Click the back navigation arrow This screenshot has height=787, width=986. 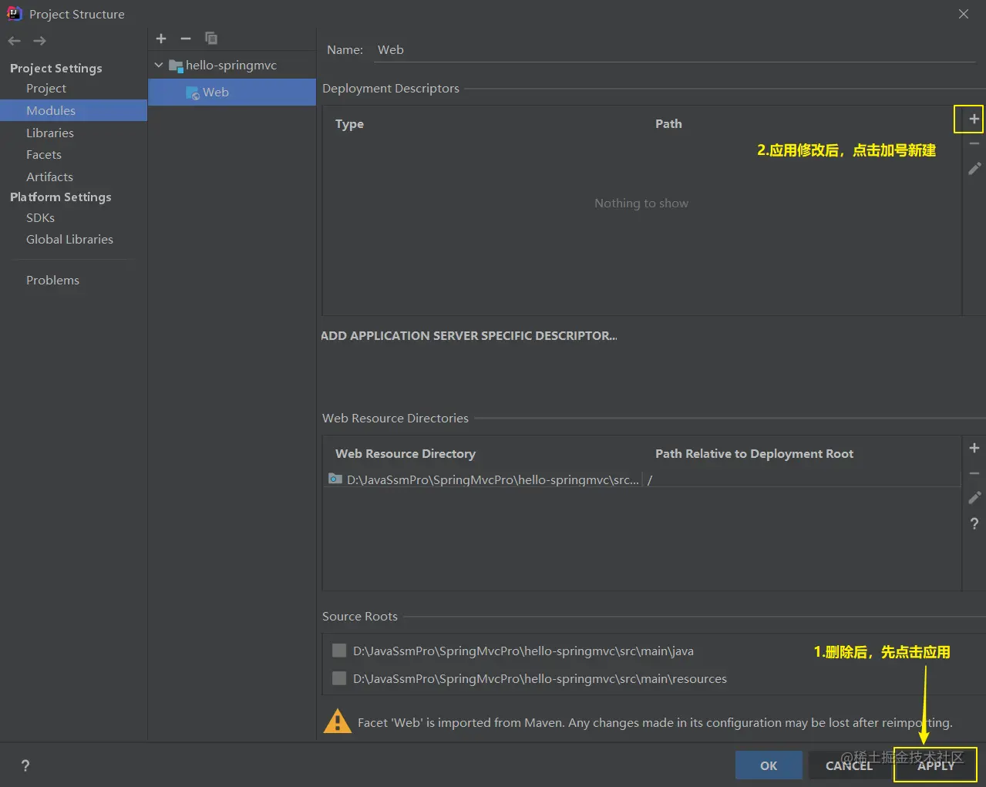pos(15,41)
